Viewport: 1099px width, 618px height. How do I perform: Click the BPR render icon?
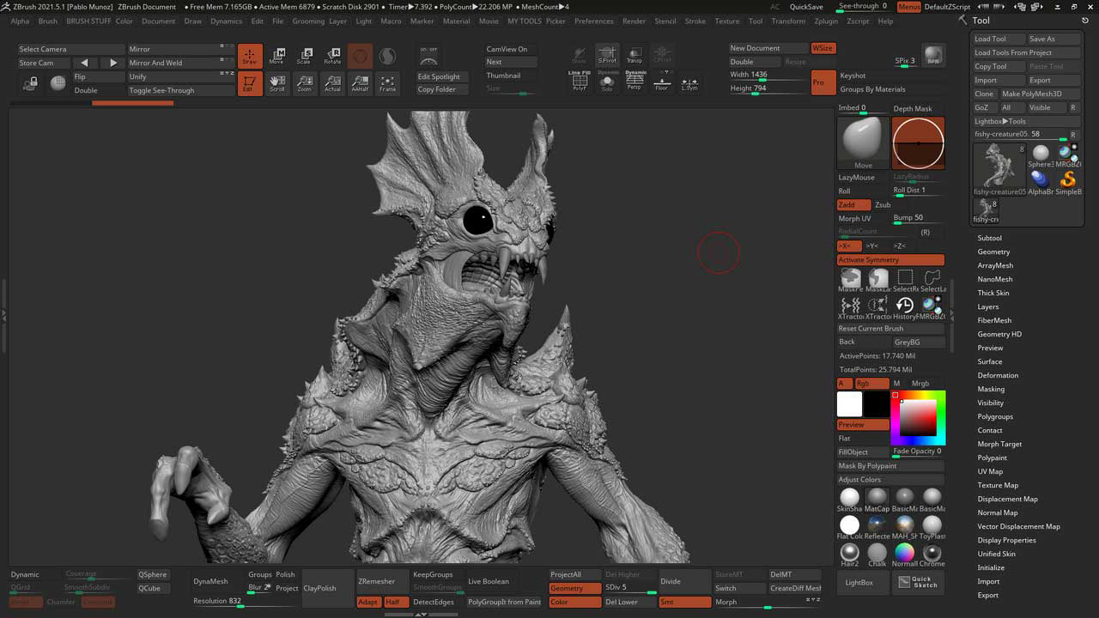coord(932,56)
